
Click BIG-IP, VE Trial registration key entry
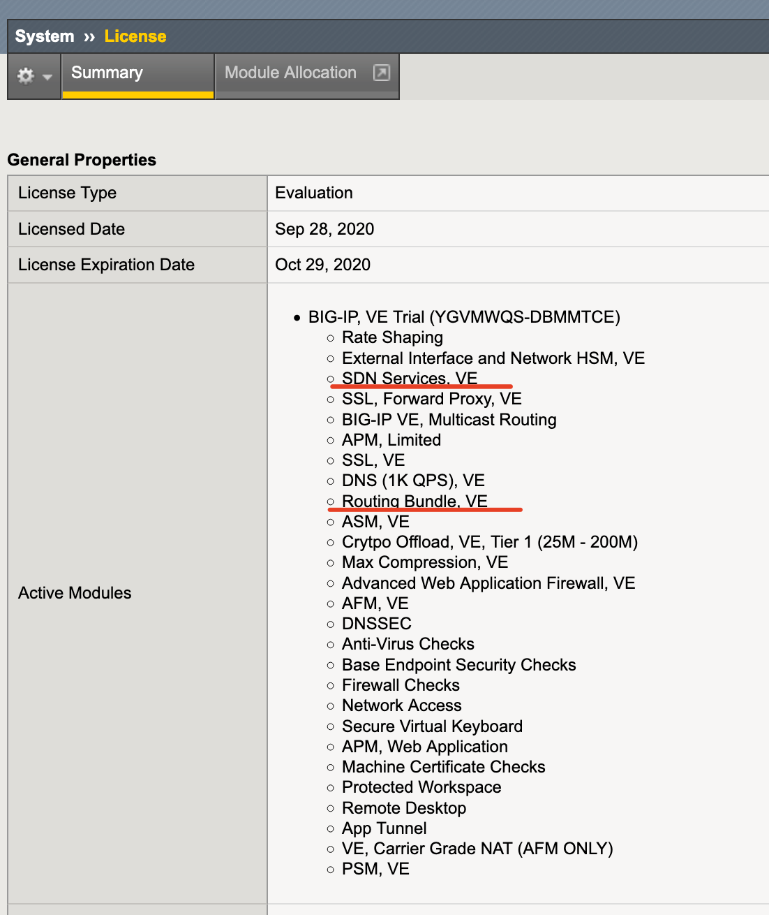pos(464,317)
